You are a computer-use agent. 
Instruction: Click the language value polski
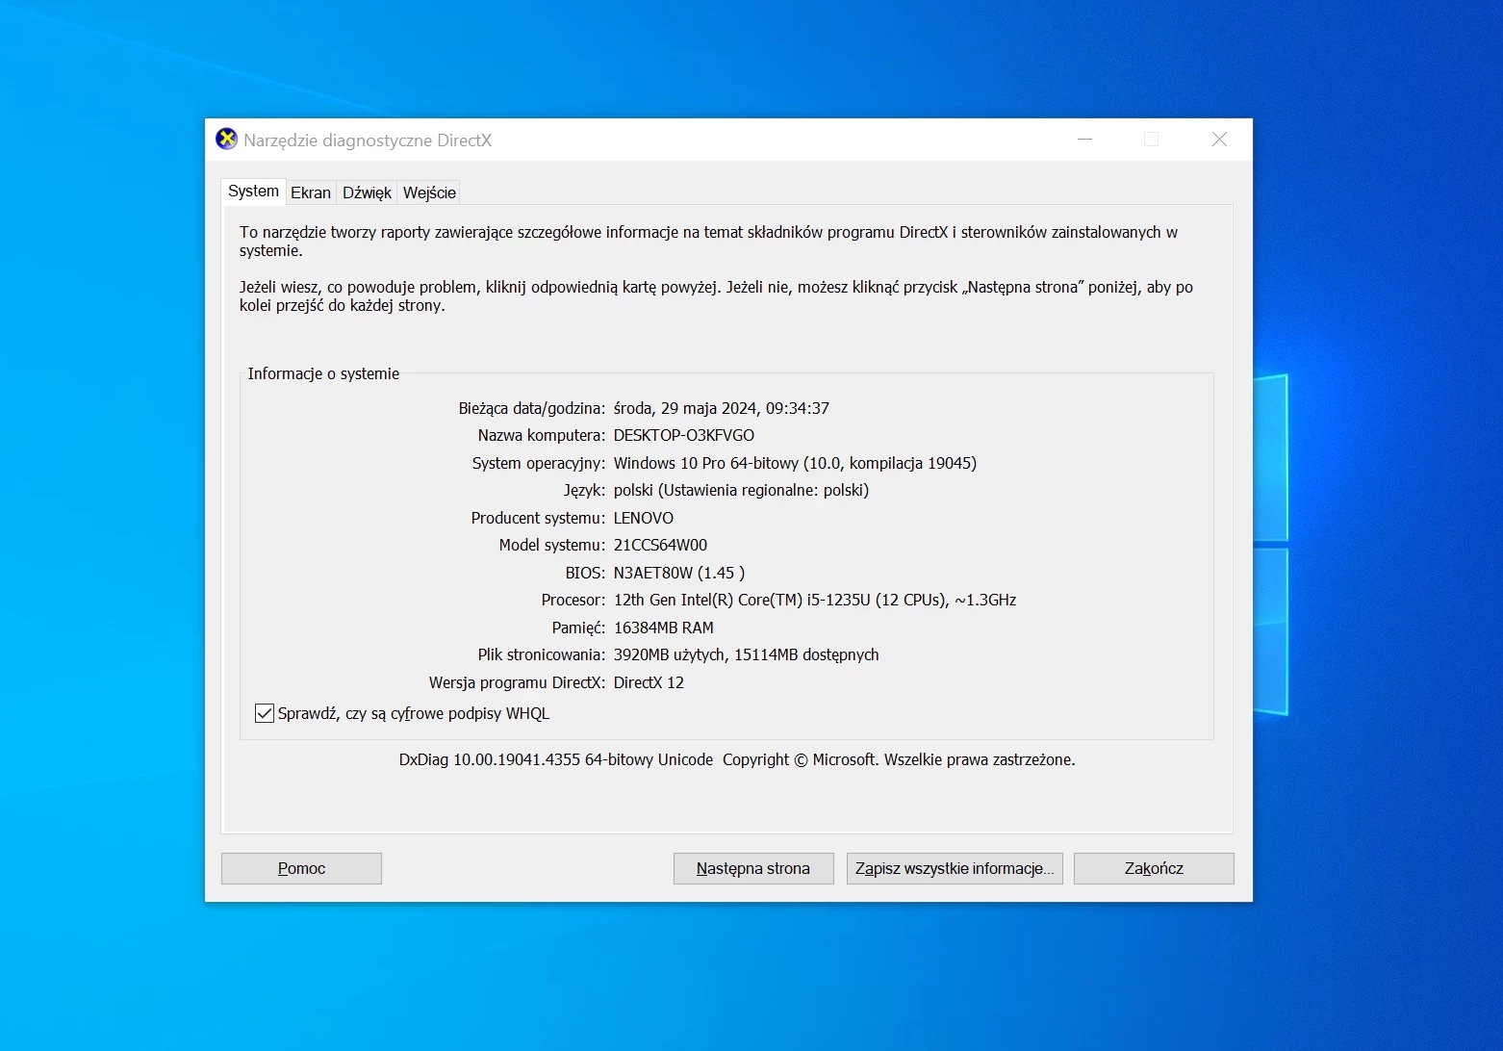click(x=741, y=490)
